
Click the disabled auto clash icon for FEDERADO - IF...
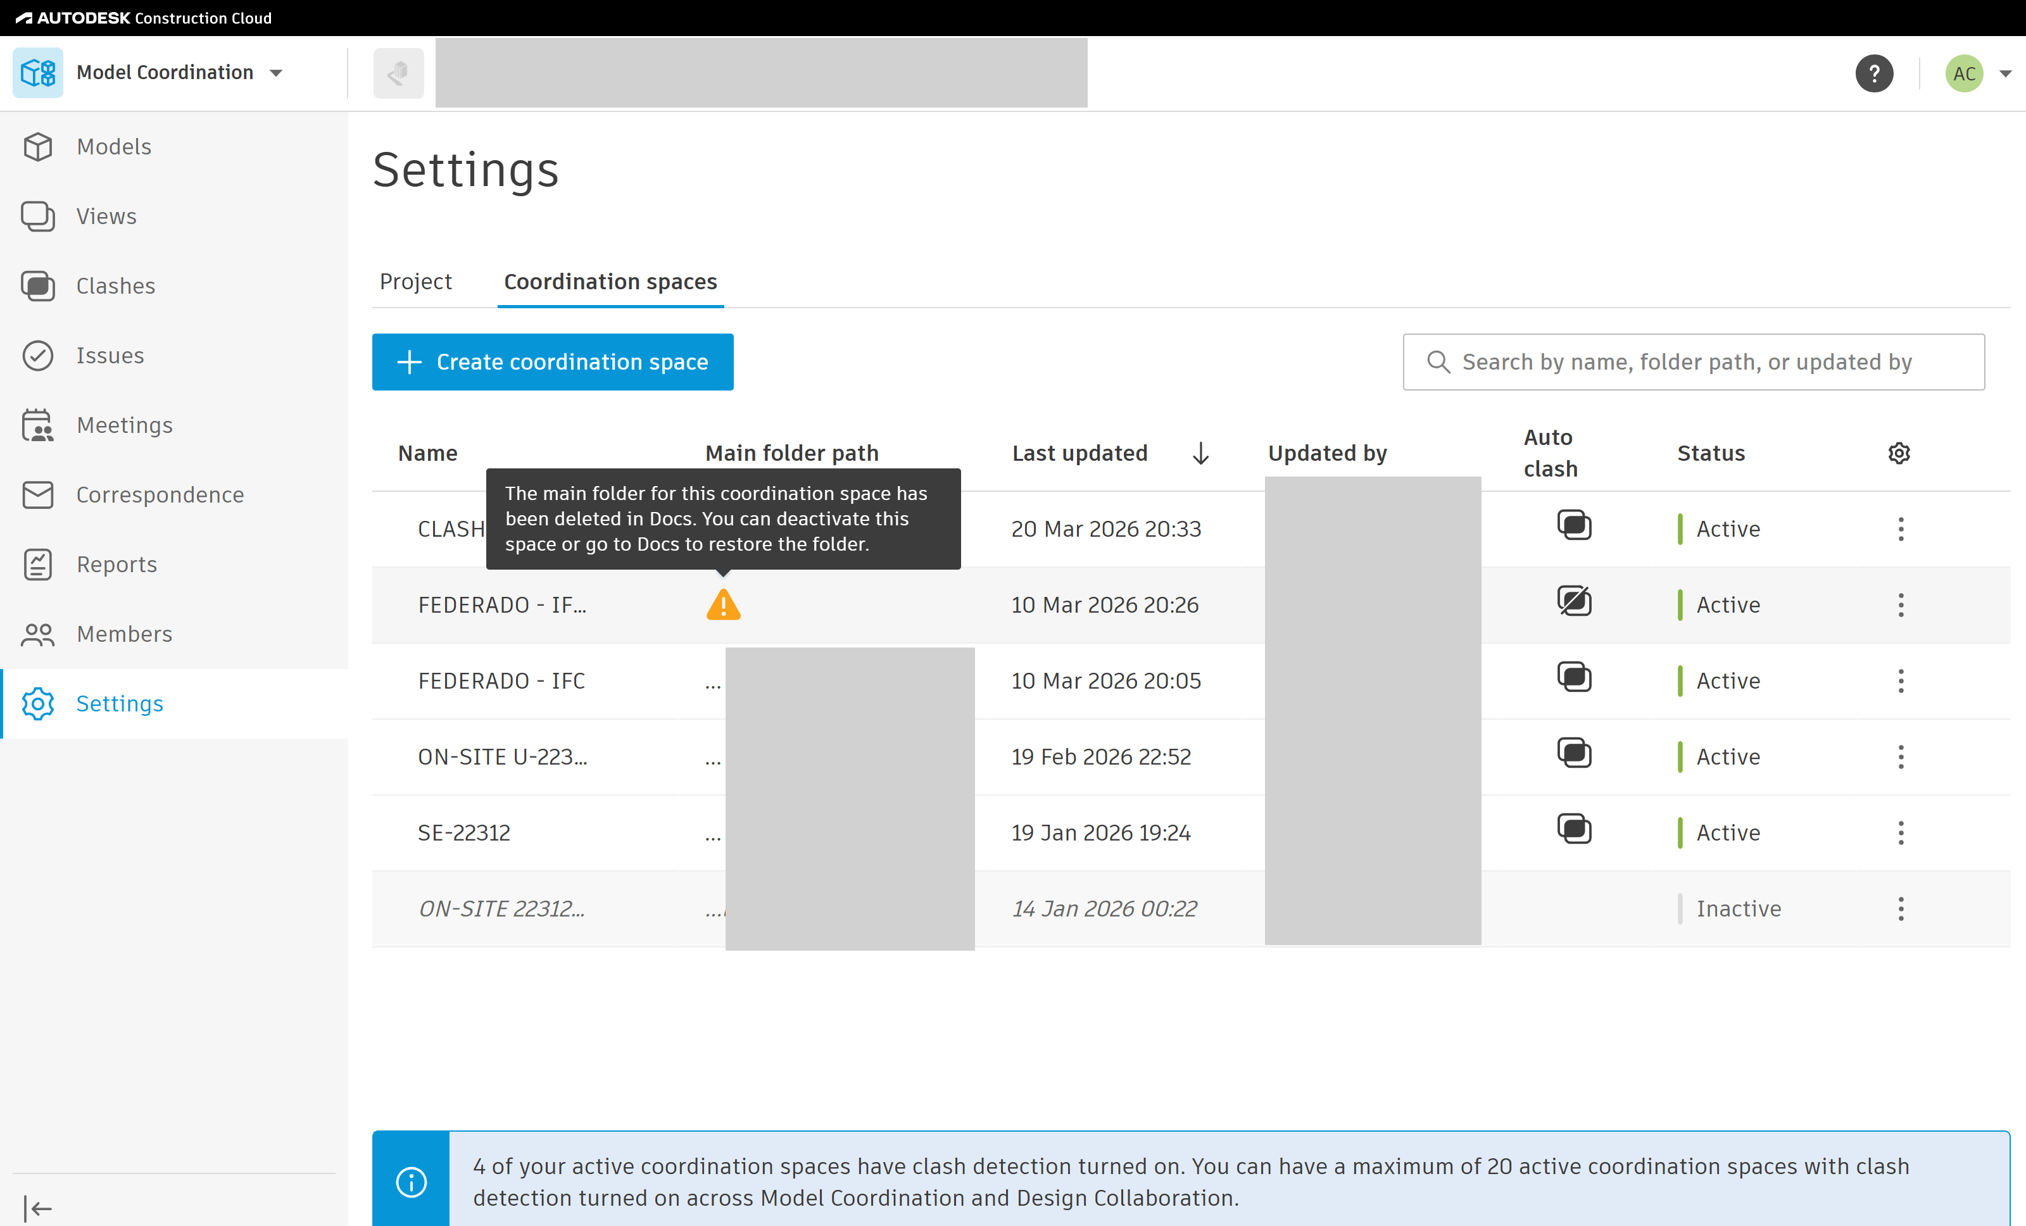[x=1574, y=601]
